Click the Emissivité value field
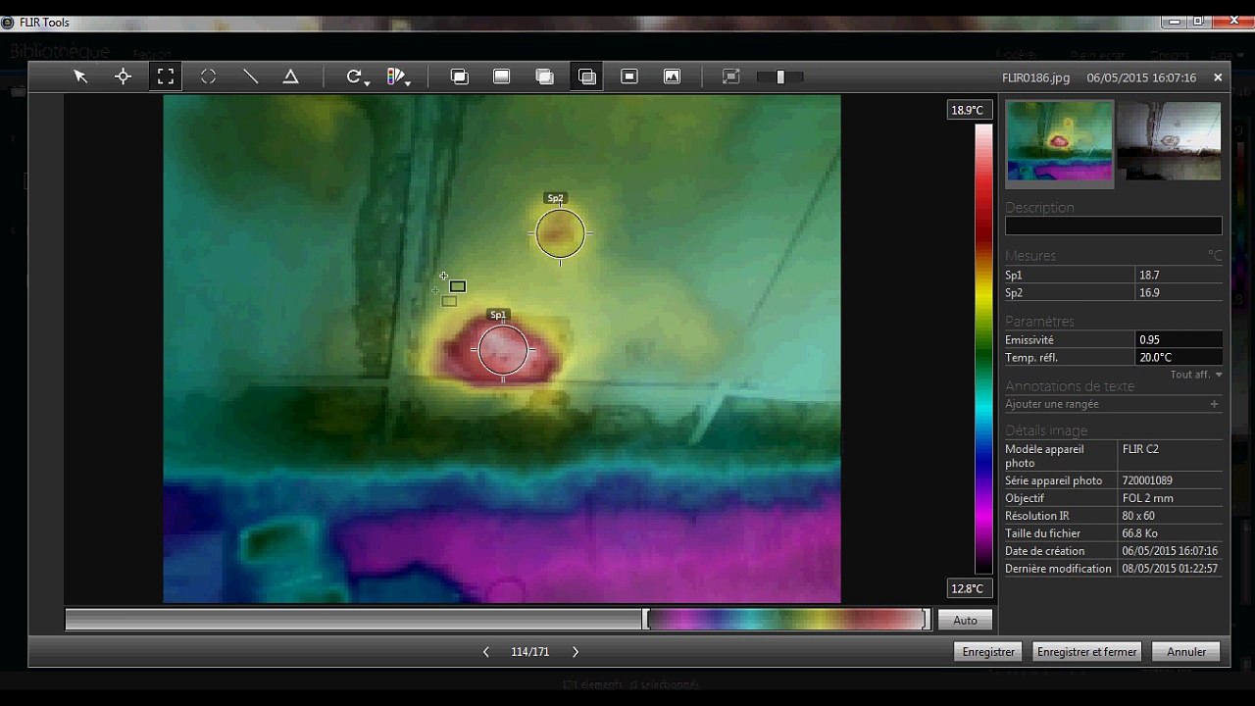The height and width of the screenshot is (706, 1255). [1179, 340]
